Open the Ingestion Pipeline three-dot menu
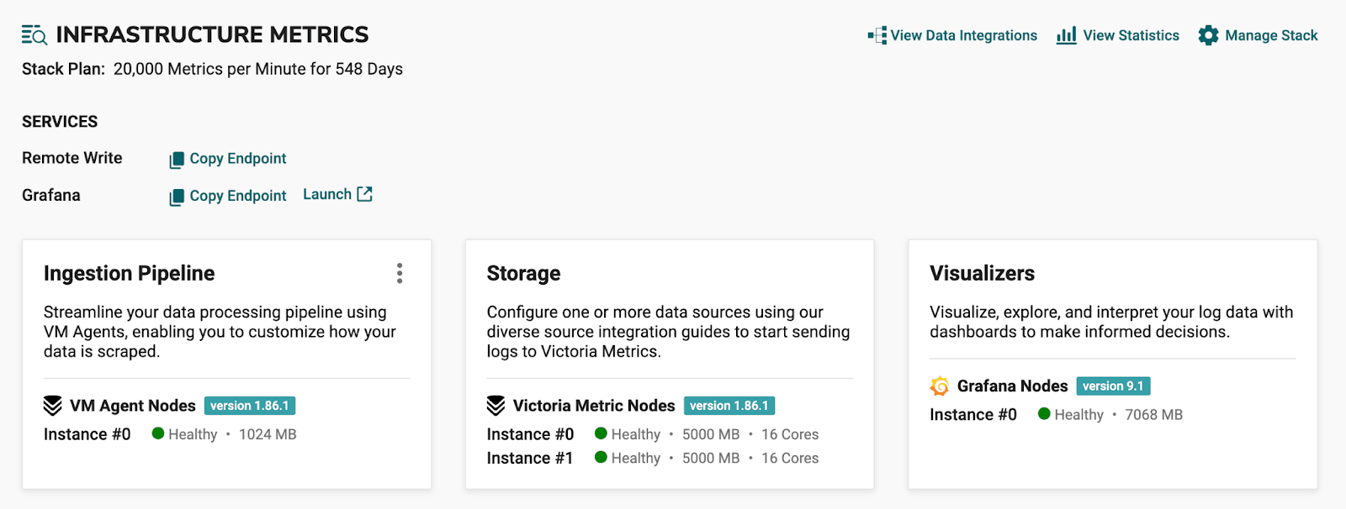Image resolution: width=1346 pixels, height=509 pixels. pos(400,273)
